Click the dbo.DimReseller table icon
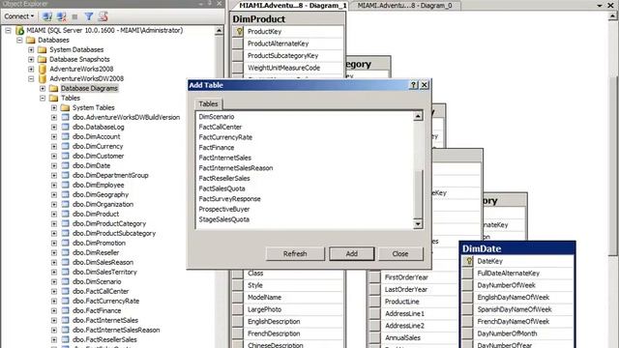Image resolution: width=619 pixels, height=348 pixels. pos(65,252)
